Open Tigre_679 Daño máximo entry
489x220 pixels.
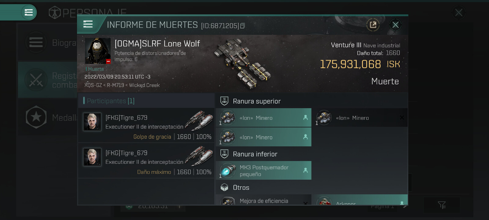pyautogui.click(x=146, y=161)
